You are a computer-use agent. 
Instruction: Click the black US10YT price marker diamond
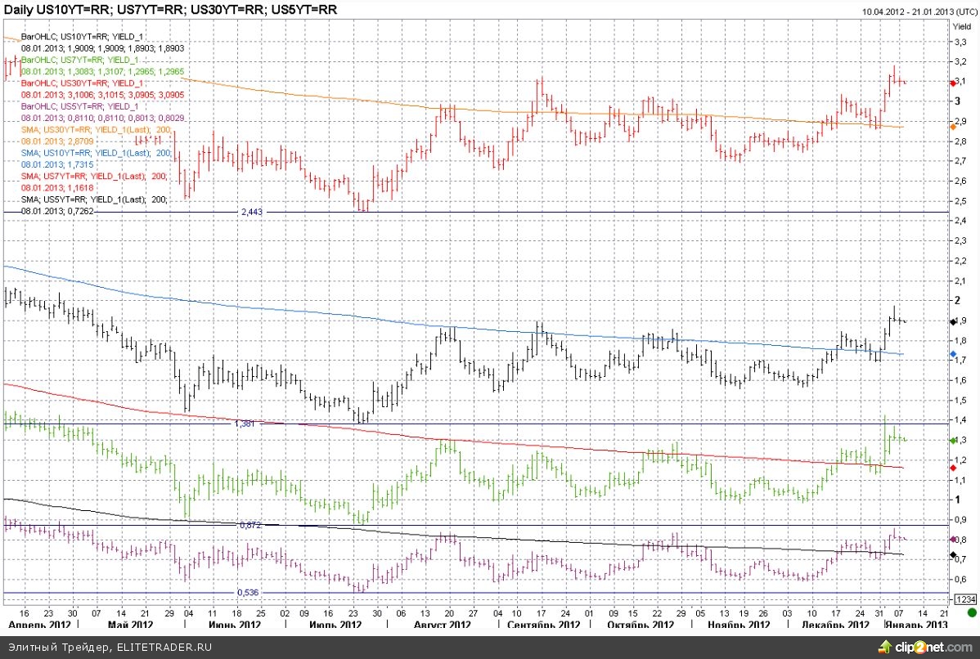(x=953, y=321)
